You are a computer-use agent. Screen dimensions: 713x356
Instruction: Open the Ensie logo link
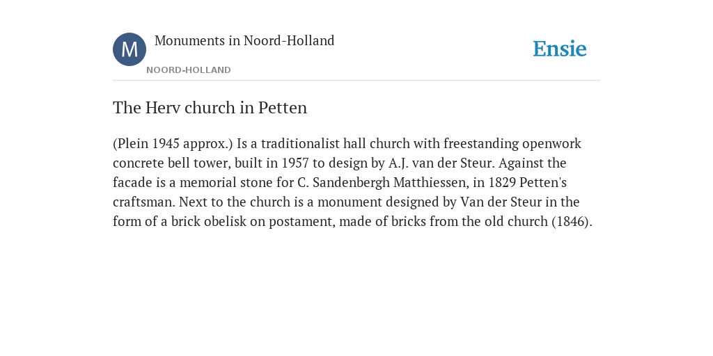pos(560,49)
